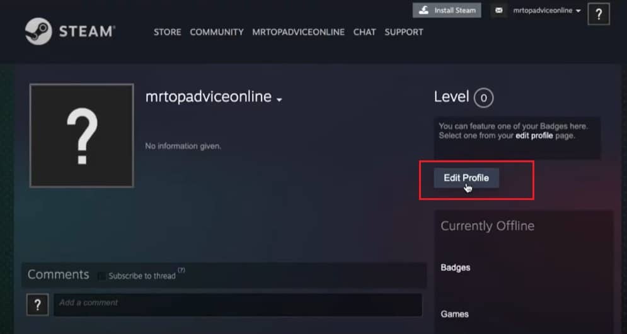Click the subscribe help (?) superscript
Viewport: 627px width, 334px height.
click(181, 270)
